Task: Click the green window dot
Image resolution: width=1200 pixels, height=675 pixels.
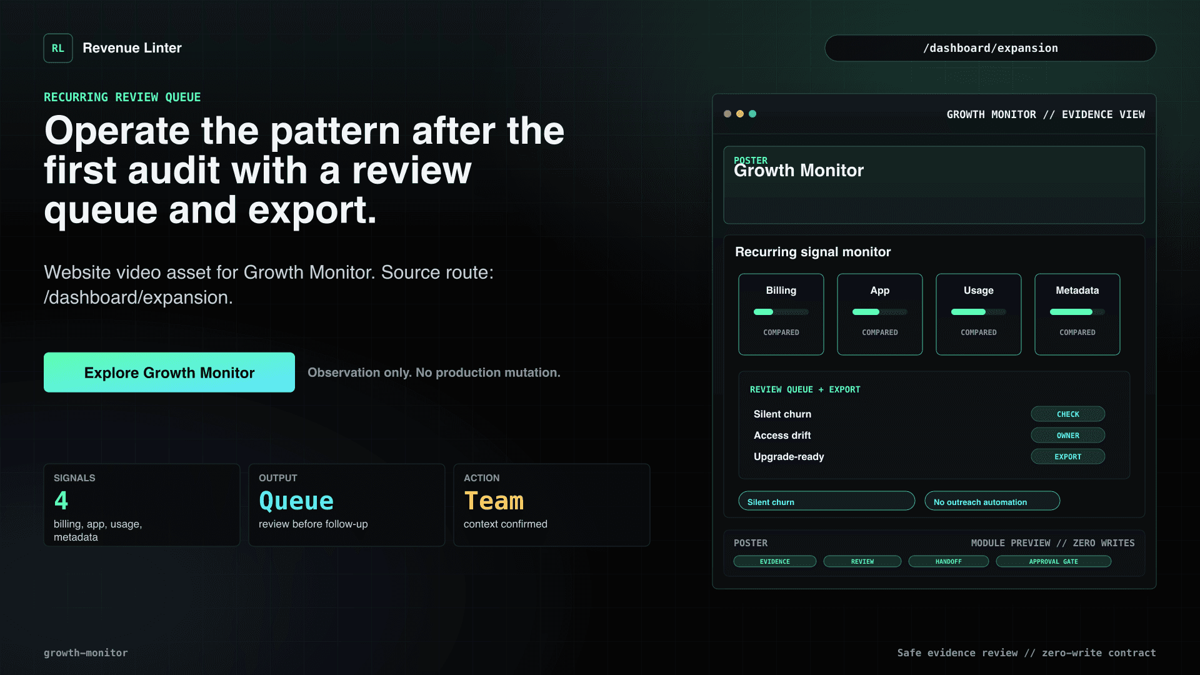Action: 752,114
